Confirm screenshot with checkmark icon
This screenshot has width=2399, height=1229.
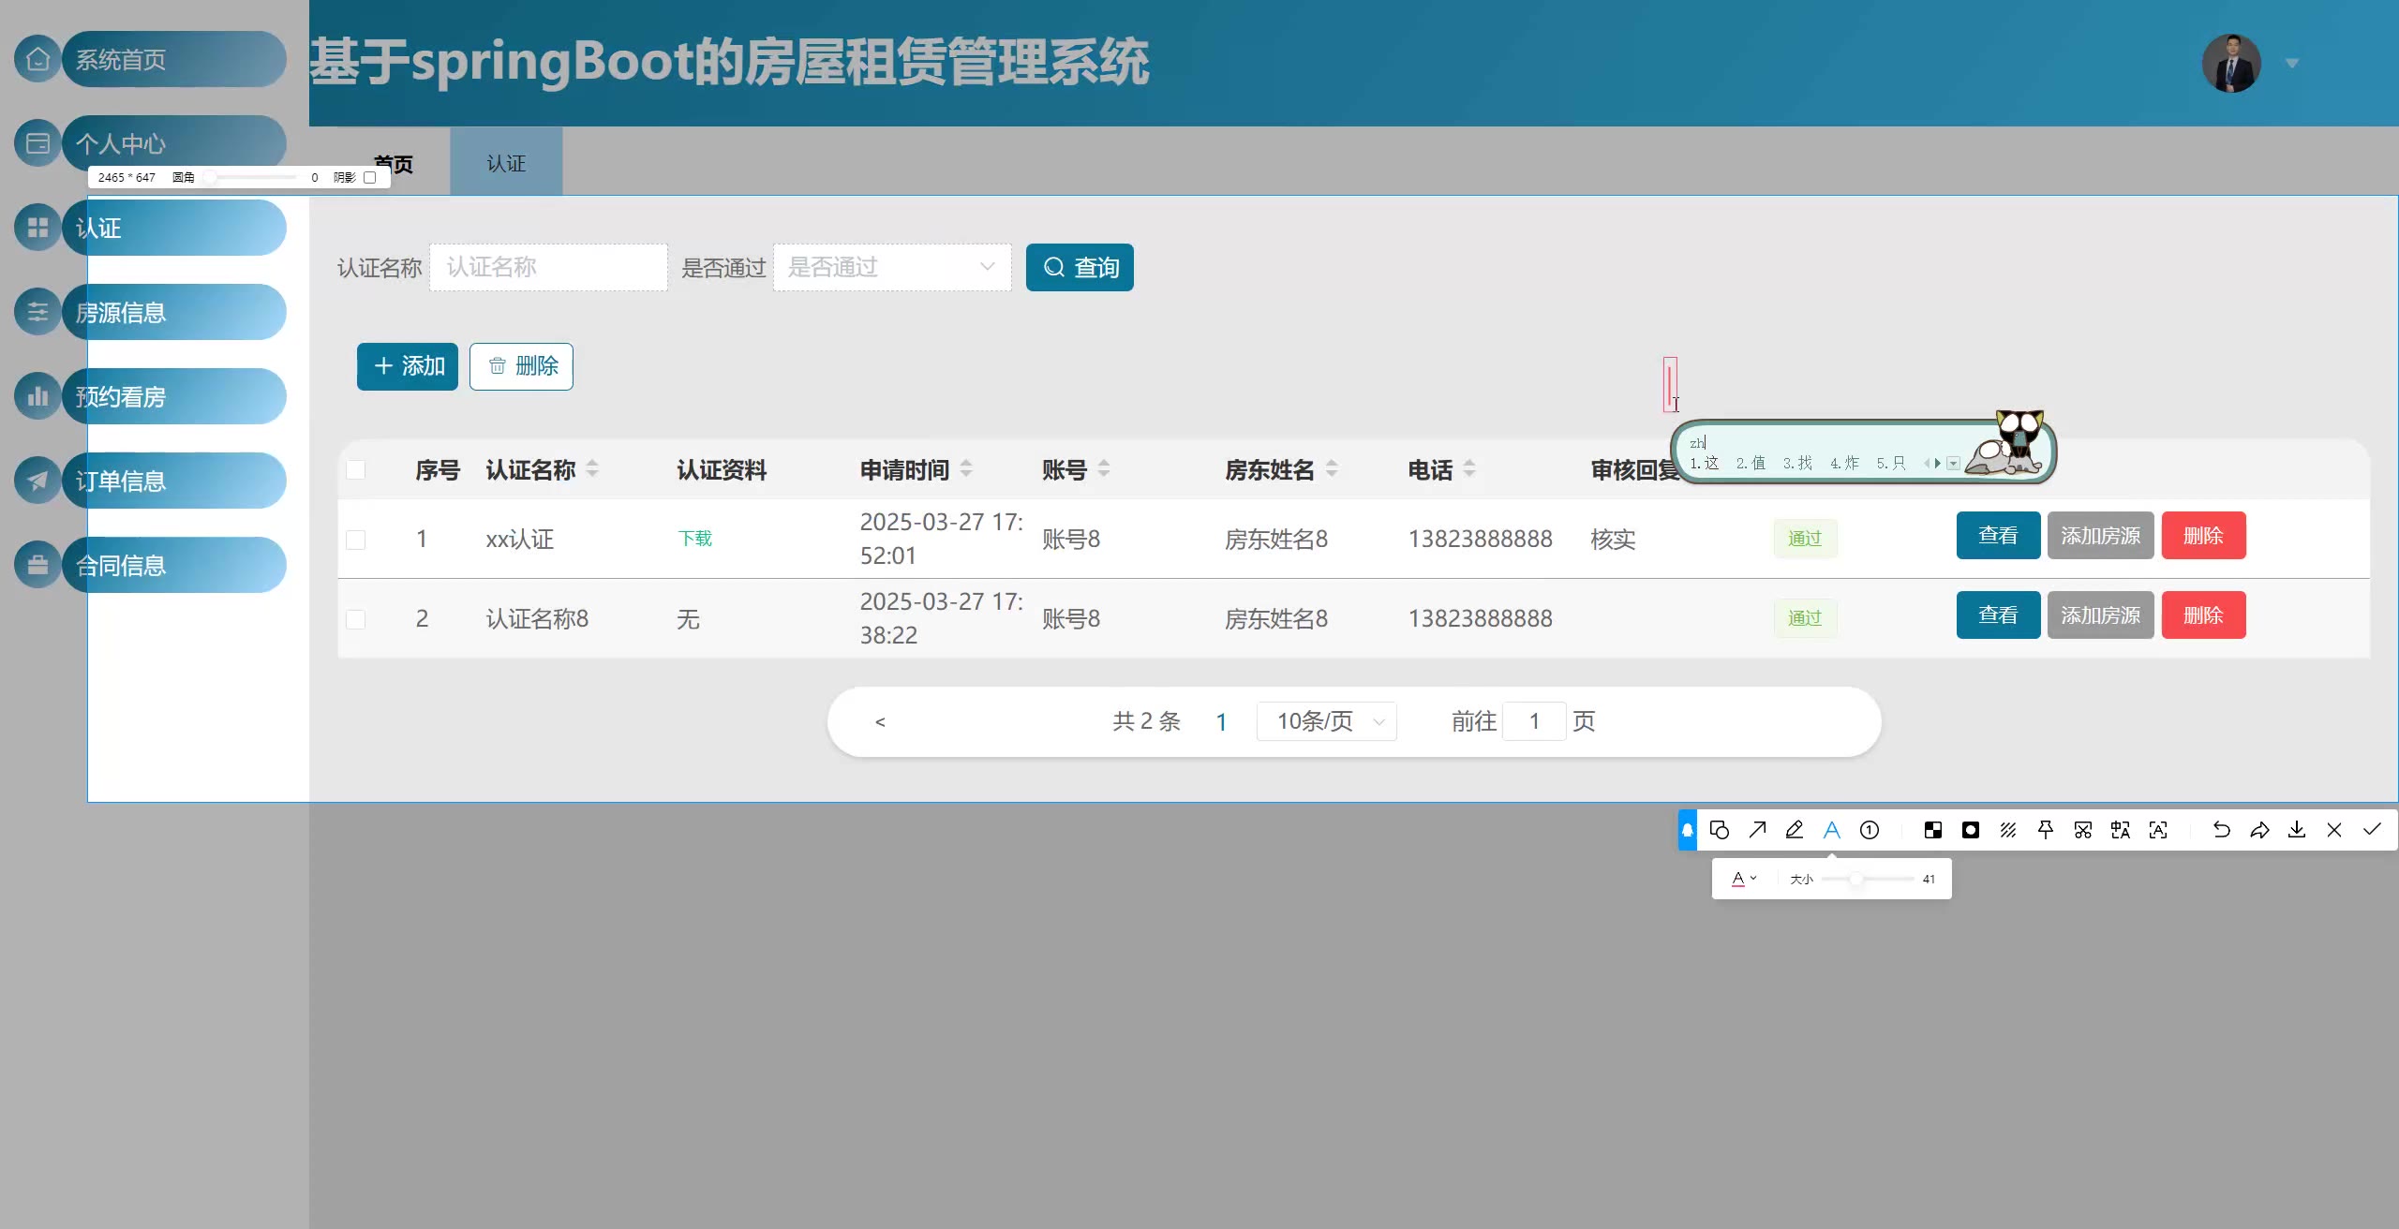(x=2372, y=830)
